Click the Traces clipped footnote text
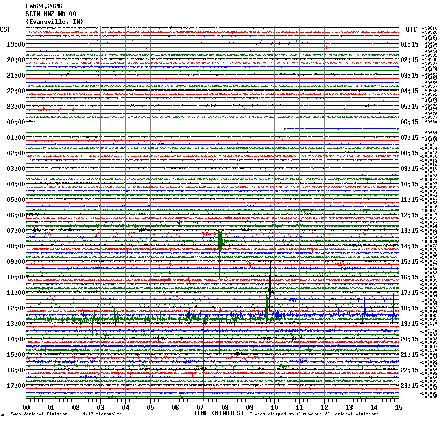440x421 pixels. click(x=314, y=414)
